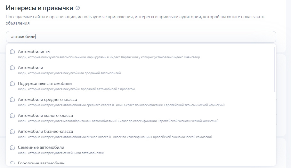Image resolution: width=291 pixels, height=168 pixels.
Task: Click the dropdown list scrollbar thumb
Action: coord(275,69)
